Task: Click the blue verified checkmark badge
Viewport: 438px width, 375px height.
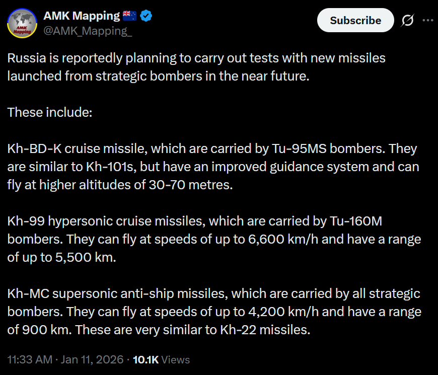Action: click(146, 16)
